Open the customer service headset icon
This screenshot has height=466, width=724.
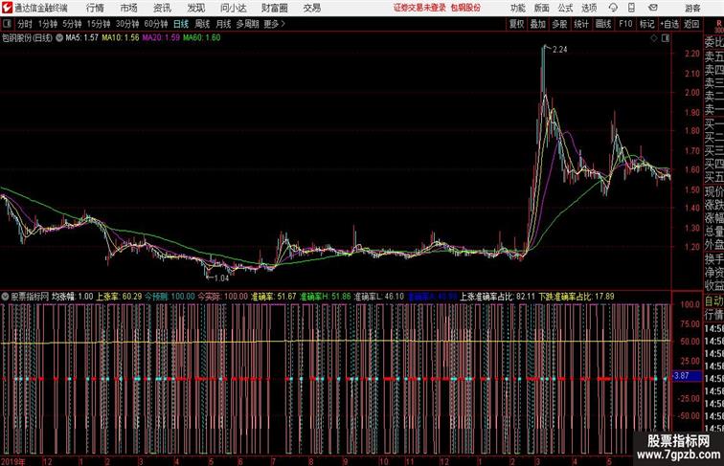coord(613,8)
